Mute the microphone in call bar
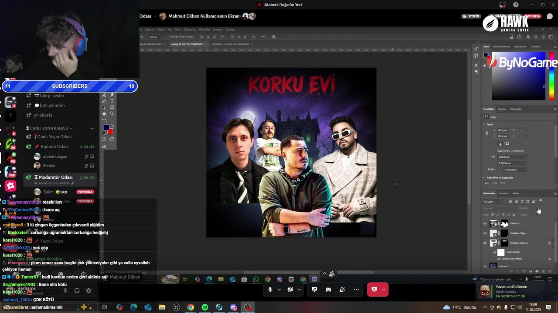The width and height of the screenshot is (558, 313). point(270,290)
